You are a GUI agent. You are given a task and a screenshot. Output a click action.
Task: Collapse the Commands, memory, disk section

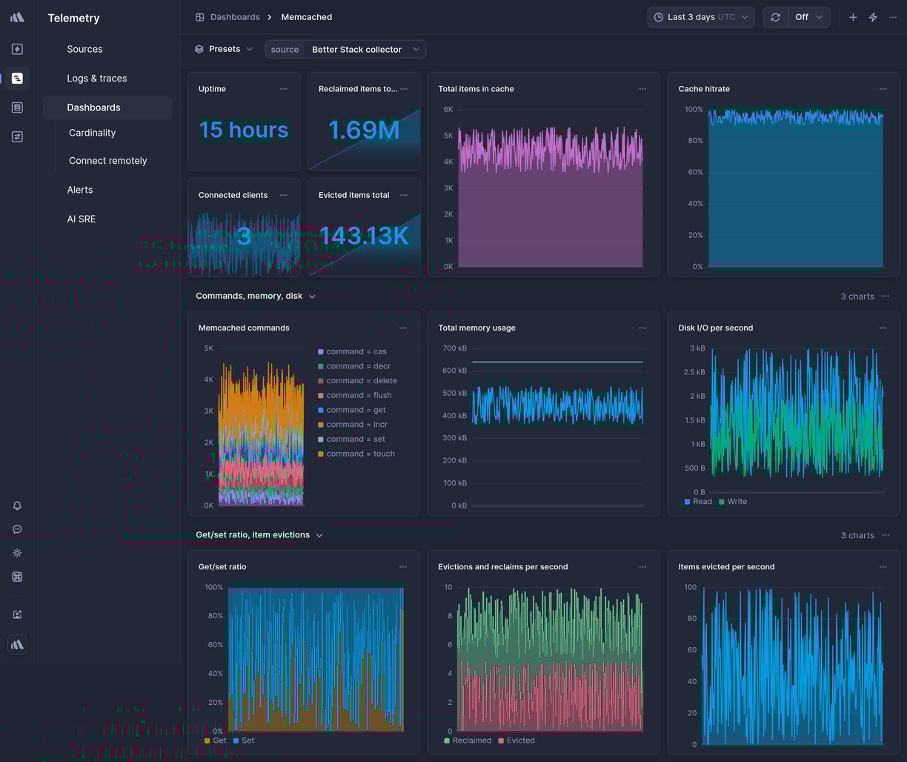pyautogui.click(x=311, y=296)
